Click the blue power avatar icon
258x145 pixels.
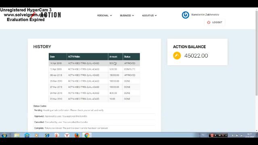pyautogui.click(x=185, y=15)
